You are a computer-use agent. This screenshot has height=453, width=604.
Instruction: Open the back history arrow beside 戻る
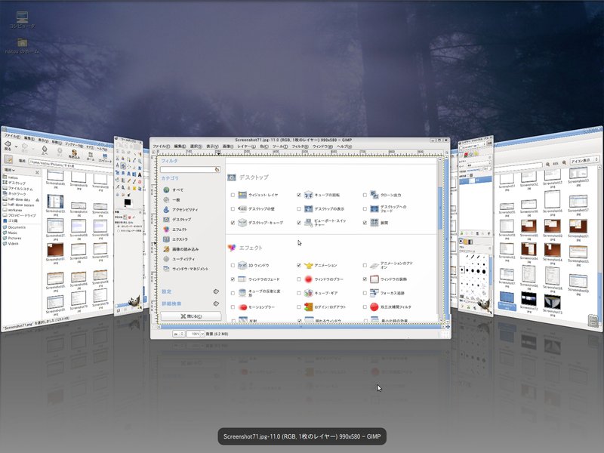point(16,146)
